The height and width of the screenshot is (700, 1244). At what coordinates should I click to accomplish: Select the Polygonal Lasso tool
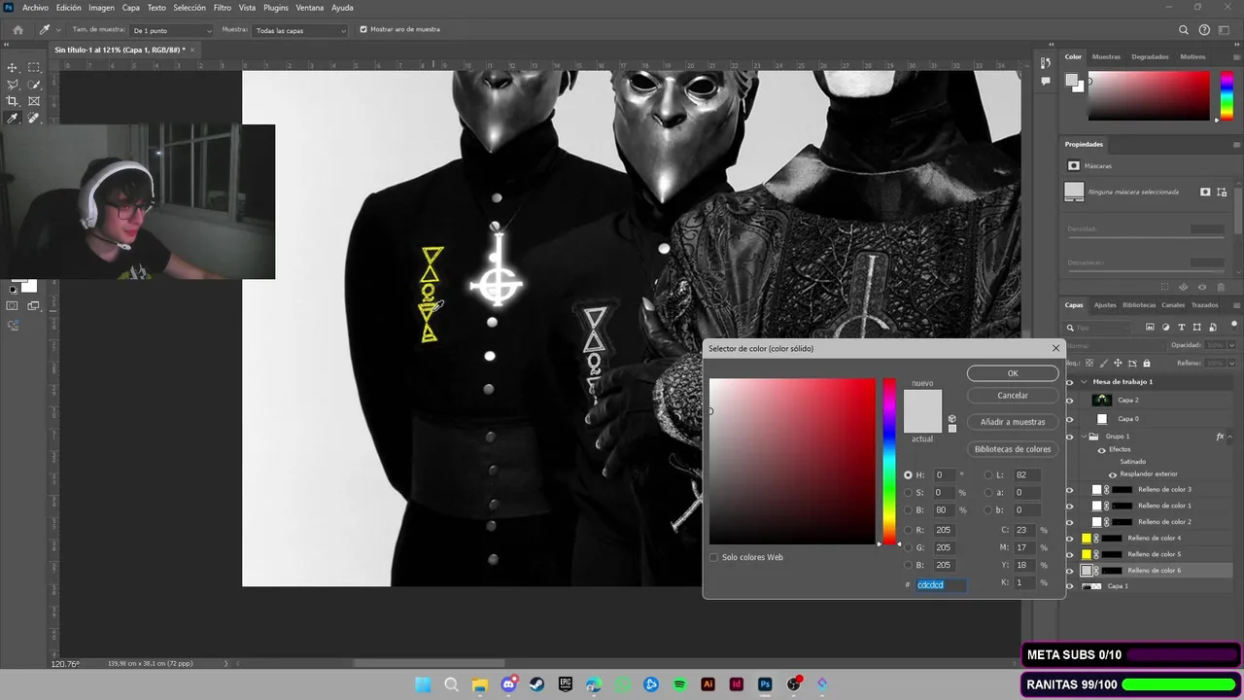13,85
